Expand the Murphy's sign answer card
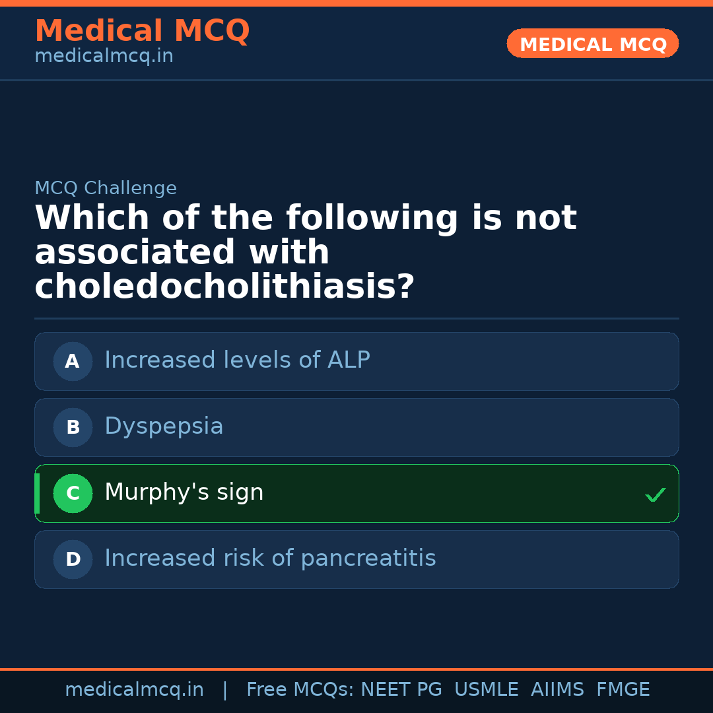This screenshot has height=713, width=713. (x=356, y=493)
